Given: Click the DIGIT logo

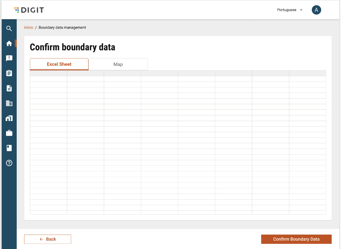Looking at the screenshot, I should tap(29, 10).
